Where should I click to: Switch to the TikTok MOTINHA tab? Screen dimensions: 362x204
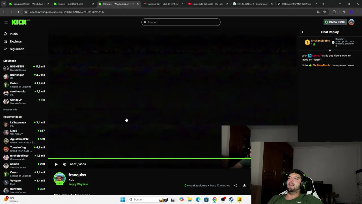(297, 4)
